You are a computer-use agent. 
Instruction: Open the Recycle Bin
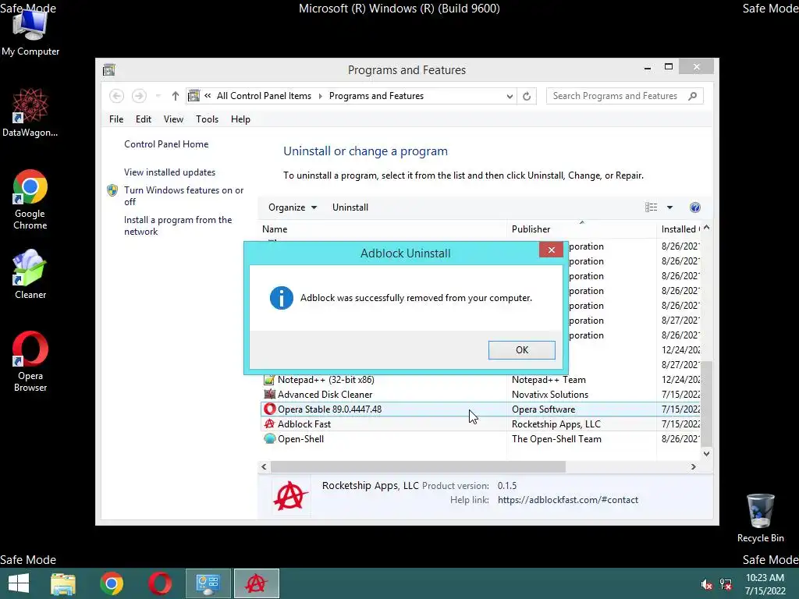(760, 518)
